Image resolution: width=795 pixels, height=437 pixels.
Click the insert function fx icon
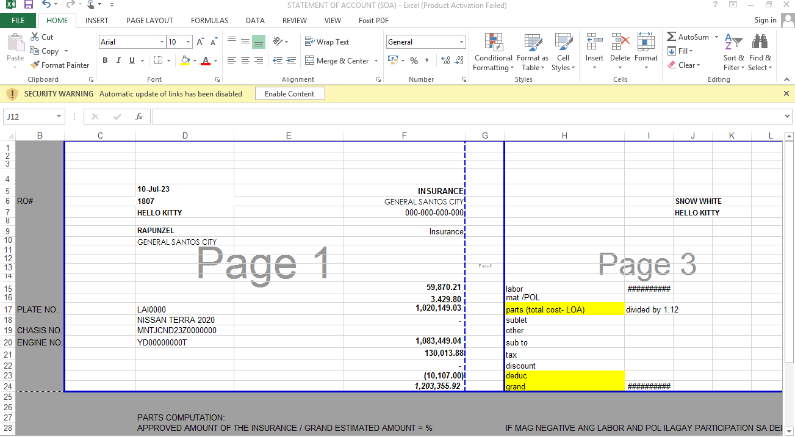click(139, 117)
